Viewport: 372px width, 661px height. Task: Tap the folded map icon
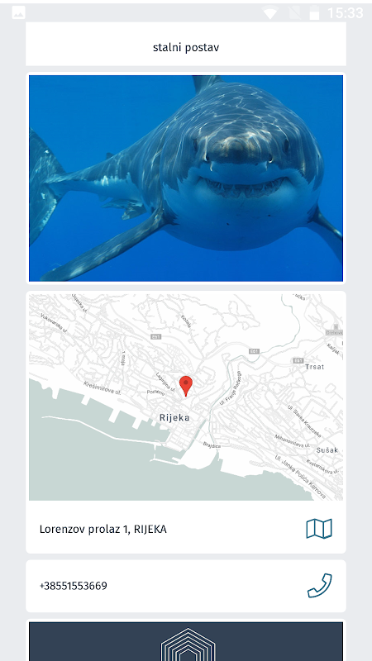click(319, 529)
